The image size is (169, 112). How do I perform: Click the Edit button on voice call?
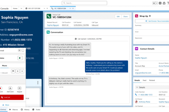point(118,17)
